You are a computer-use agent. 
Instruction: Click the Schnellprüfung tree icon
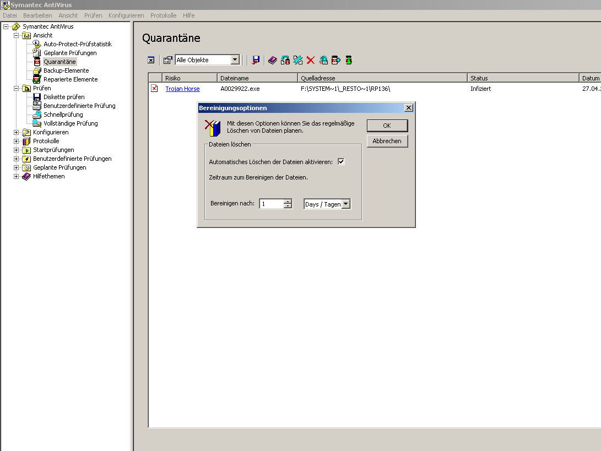point(37,115)
